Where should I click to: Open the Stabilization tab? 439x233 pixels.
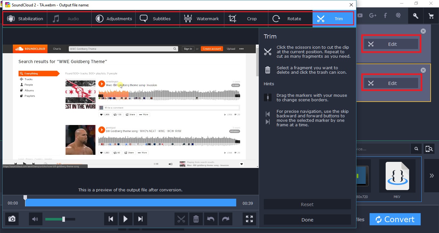coord(25,19)
